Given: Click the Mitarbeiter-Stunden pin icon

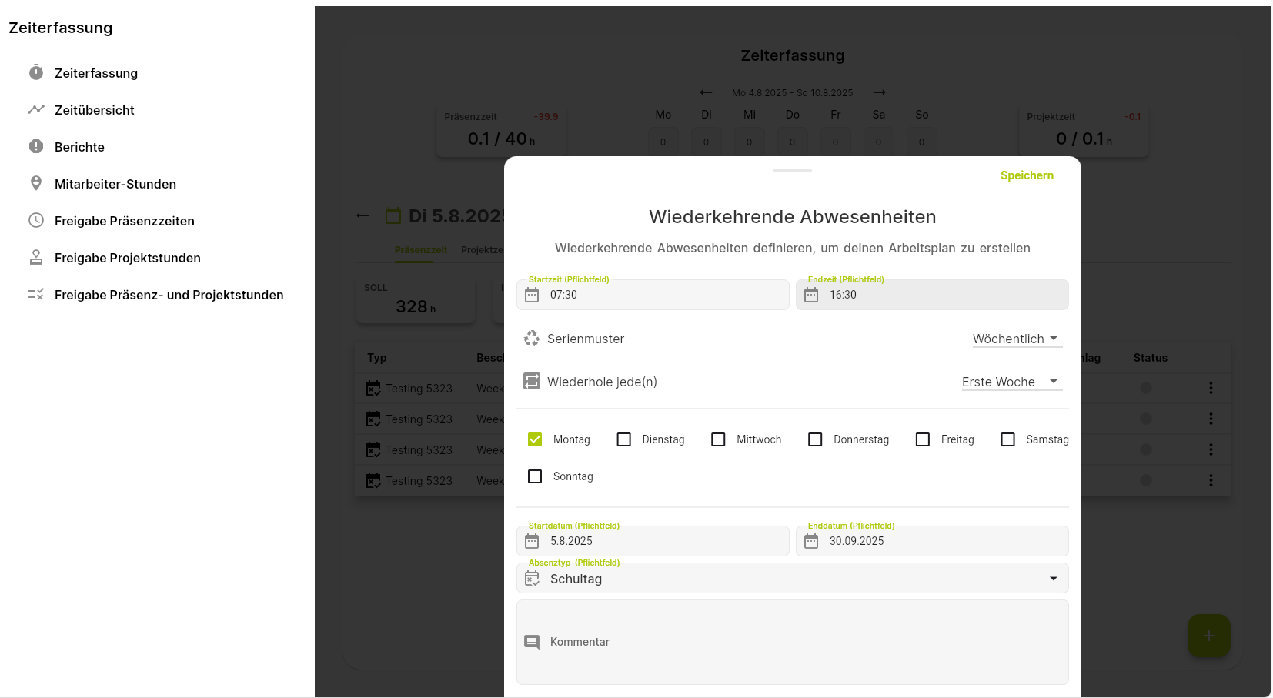Looking at the screenshot, I should tap(36, 183).
